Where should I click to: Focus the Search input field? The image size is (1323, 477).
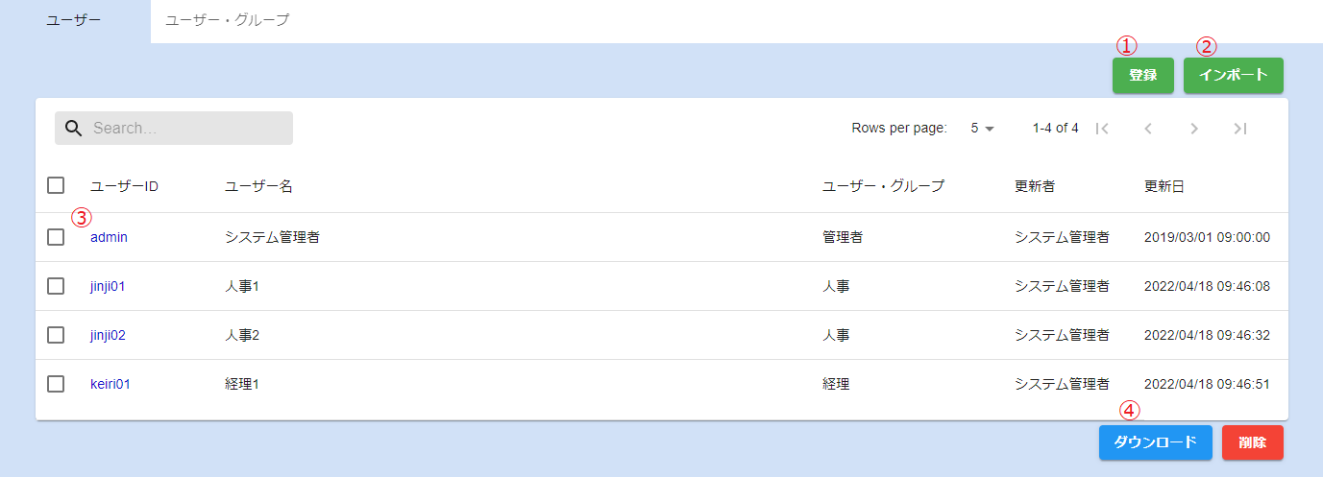click(187, 129)
